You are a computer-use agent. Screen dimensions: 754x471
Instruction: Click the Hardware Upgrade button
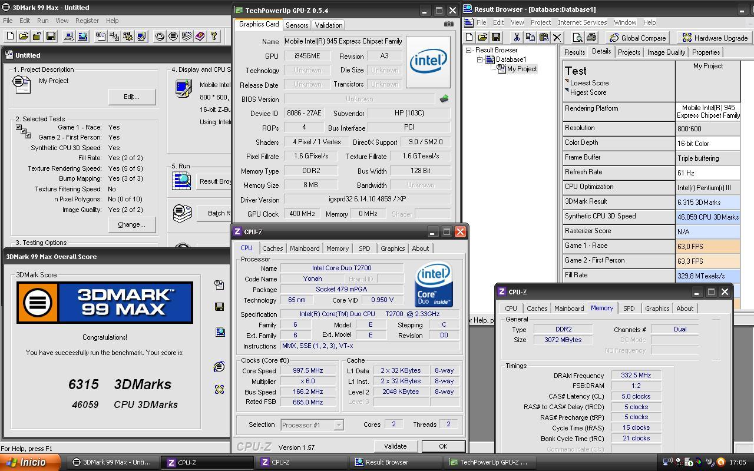pos(715,38)
